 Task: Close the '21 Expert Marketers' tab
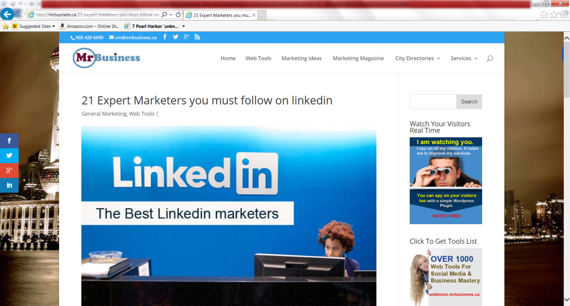[x=254, y=15]
